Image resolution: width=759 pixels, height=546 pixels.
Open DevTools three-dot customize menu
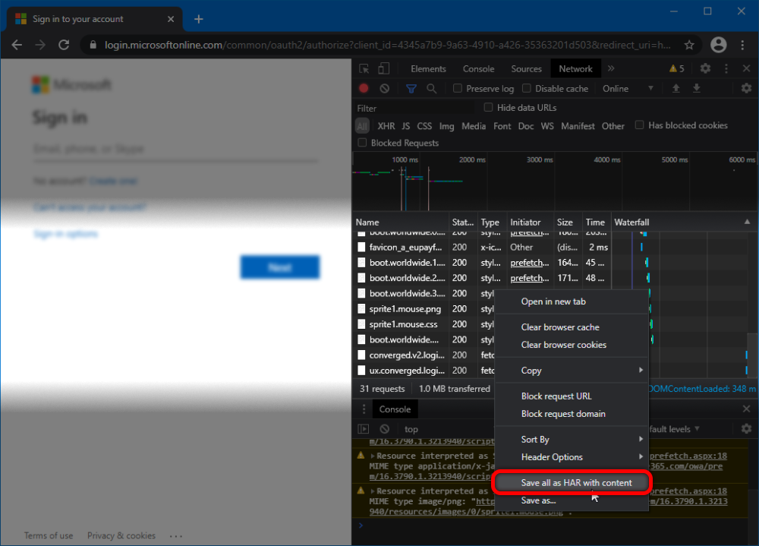726,69
